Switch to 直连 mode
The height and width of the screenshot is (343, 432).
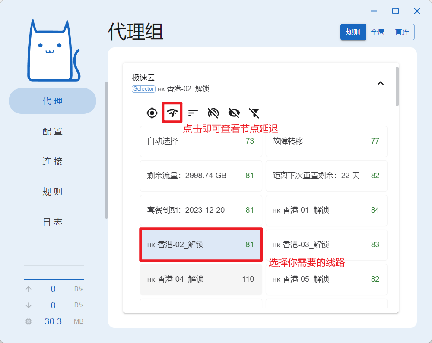pos(402,32)
